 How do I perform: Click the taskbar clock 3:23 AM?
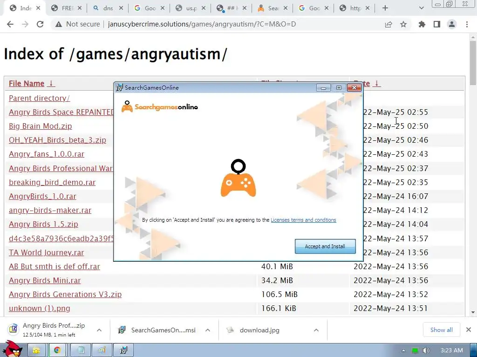pos(451,350)
